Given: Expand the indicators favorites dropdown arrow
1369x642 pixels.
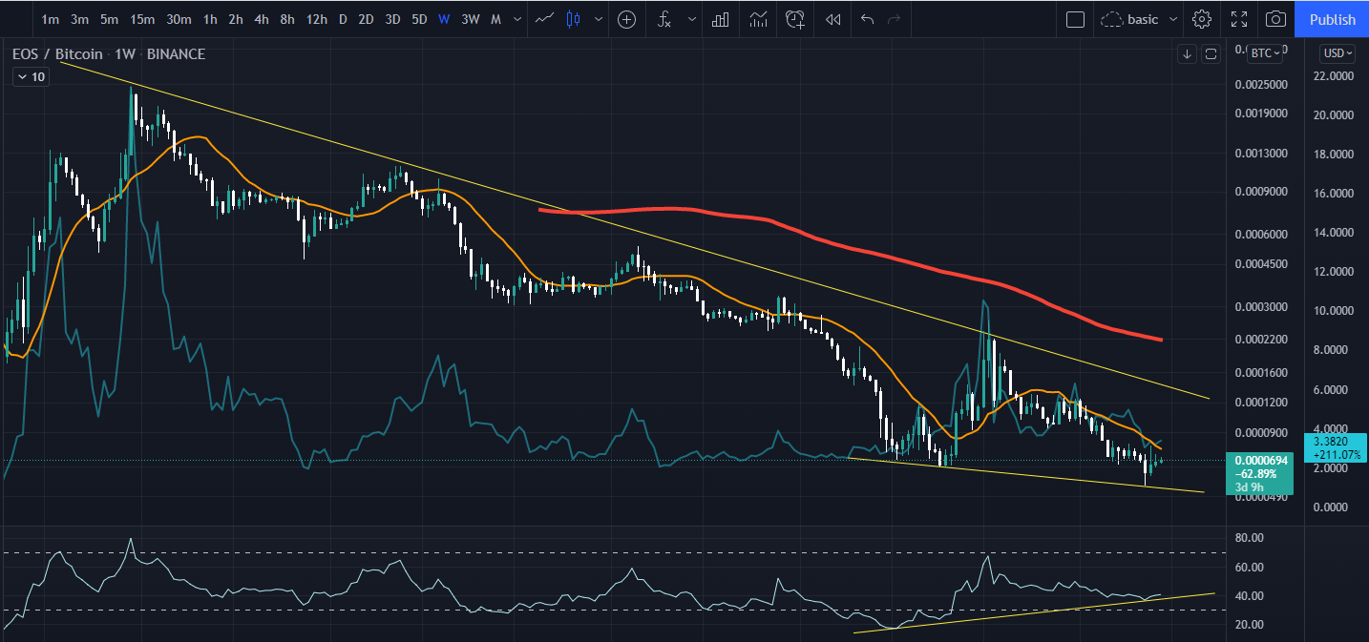Looking at the screenshot, I should tap(692, 19).
